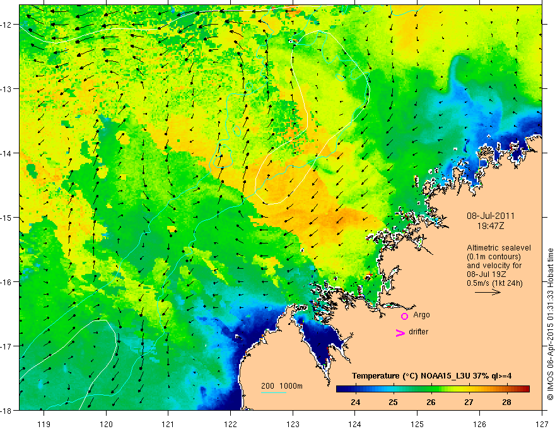The image size is (555, 429).
Task: Click the magenta Argo circle symbol
Action: pos(404,316)
